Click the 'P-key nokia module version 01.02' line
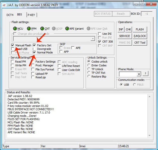This screenshot has height=150, width=158. click(28, 106)
